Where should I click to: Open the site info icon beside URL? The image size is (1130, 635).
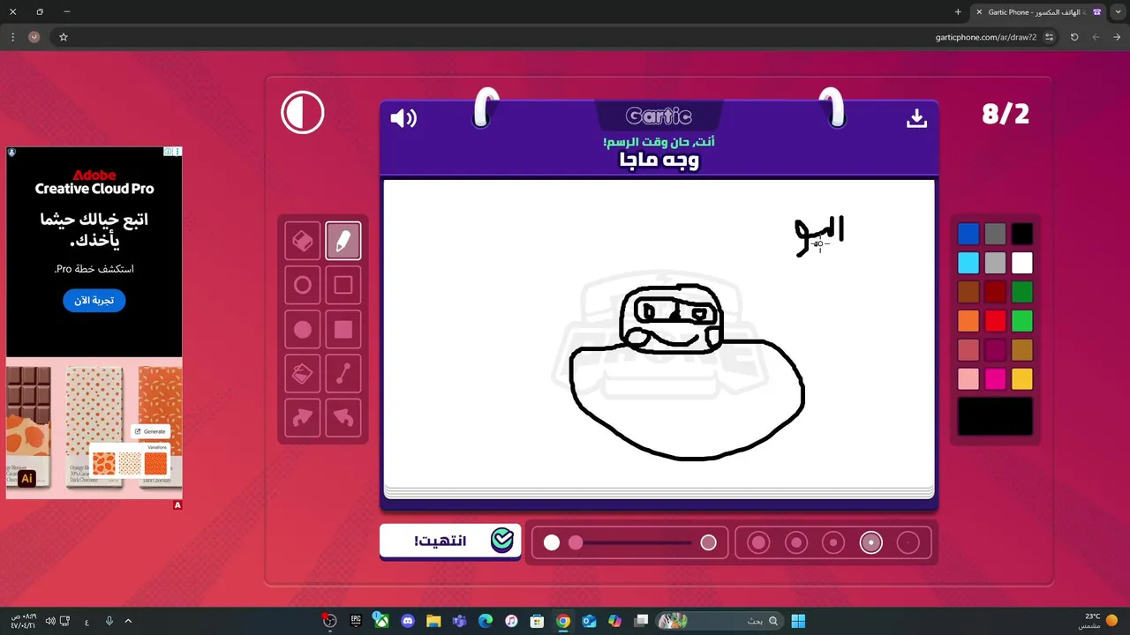point(1050,37)
